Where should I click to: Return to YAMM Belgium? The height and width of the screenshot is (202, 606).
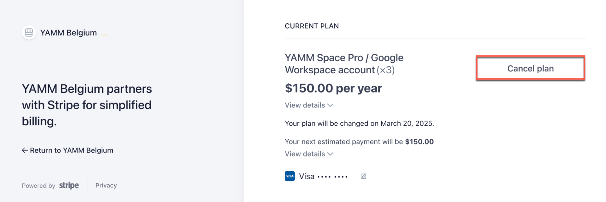pyautogui.click(x=68, y=150)
